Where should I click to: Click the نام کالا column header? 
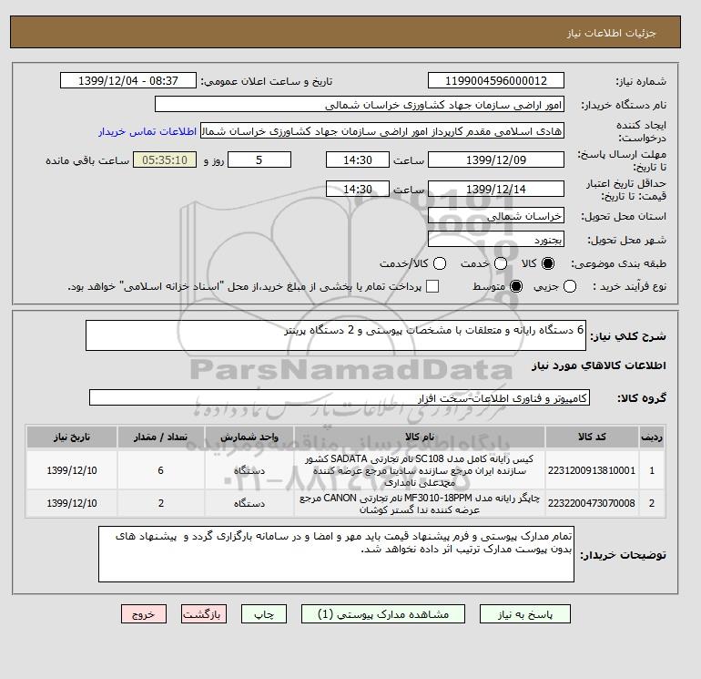(420, 437)
